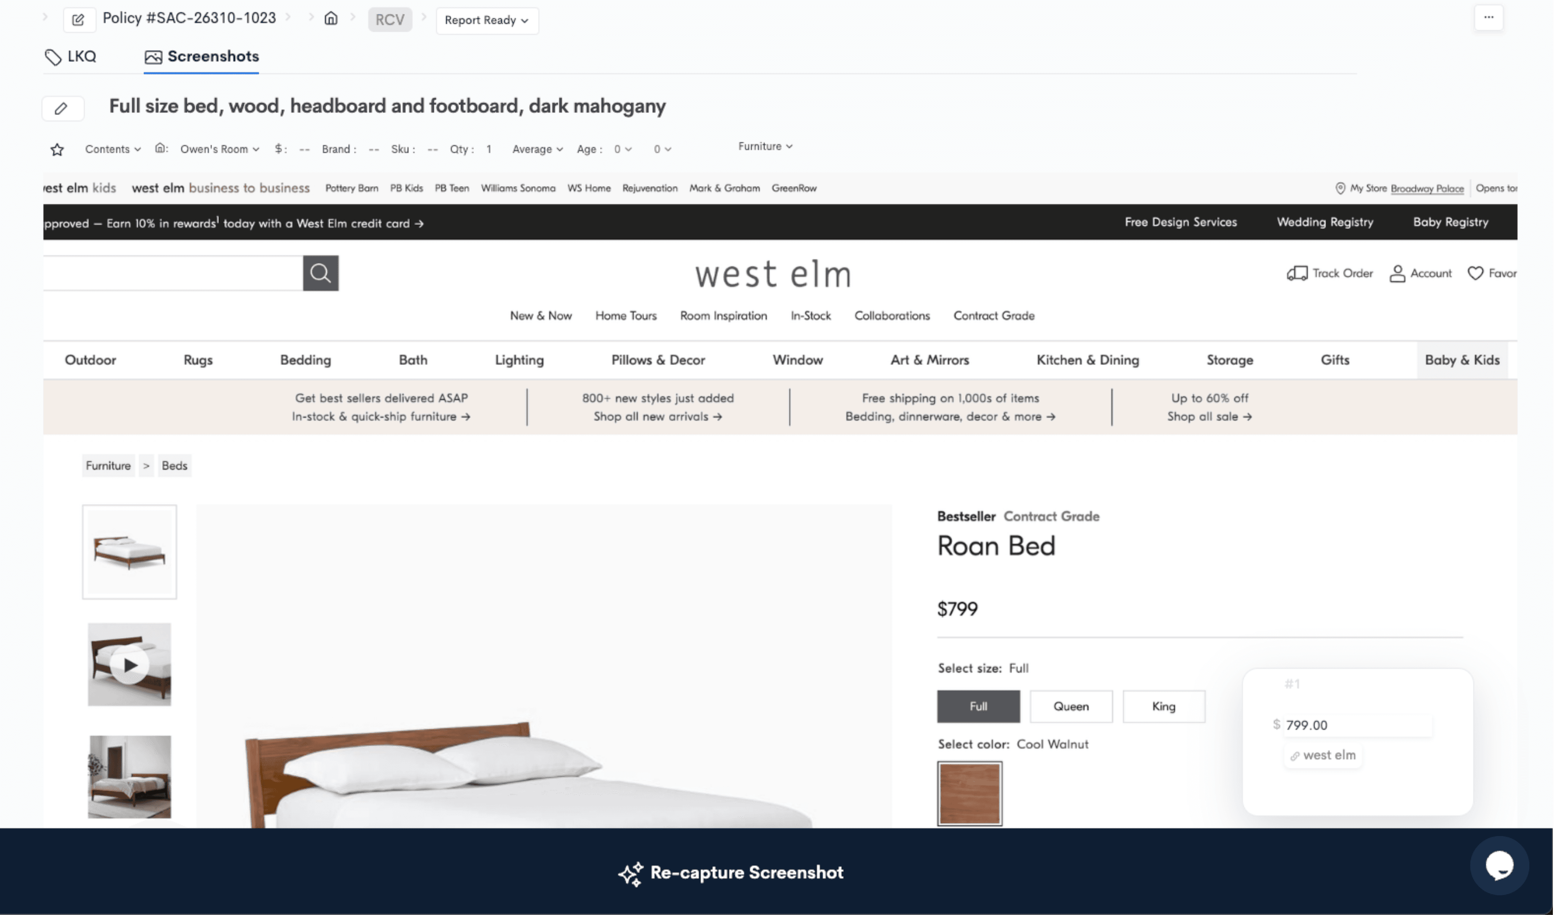Click the pencil edit icon beside the item title
This screenshot has height=915, width=1554.
point(63,108)
